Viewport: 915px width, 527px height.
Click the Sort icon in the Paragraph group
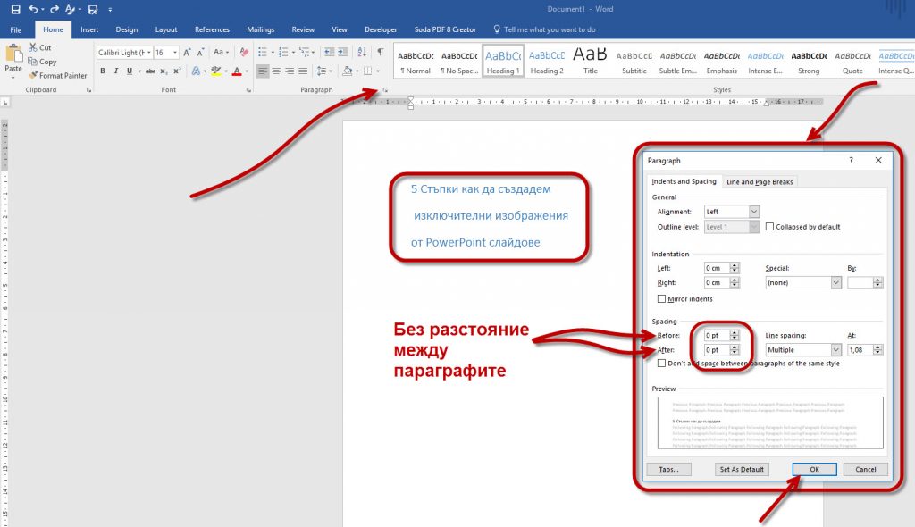pos(362,53)
